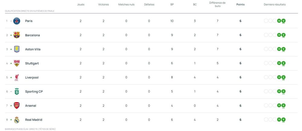
Task: Click the Sporting CP club crest
Action: pos(17,92)
